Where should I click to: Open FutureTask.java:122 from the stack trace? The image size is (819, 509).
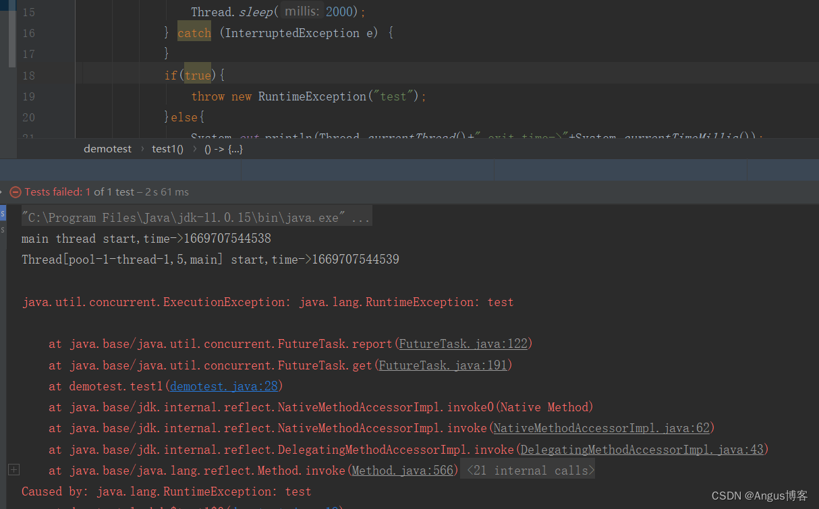tap(463, 343)
